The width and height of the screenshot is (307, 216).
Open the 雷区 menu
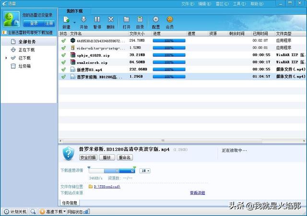(222, 4)
